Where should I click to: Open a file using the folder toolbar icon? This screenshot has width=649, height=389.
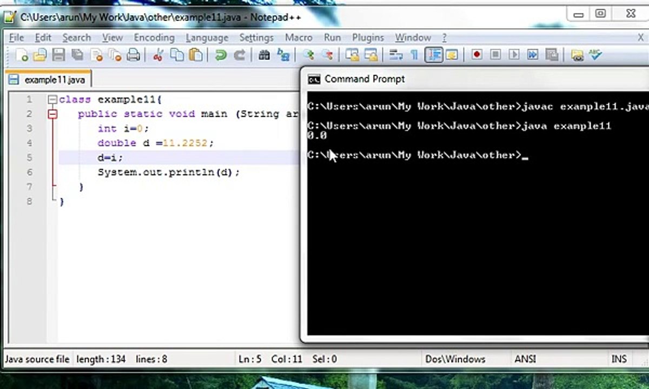pos(39,55)
